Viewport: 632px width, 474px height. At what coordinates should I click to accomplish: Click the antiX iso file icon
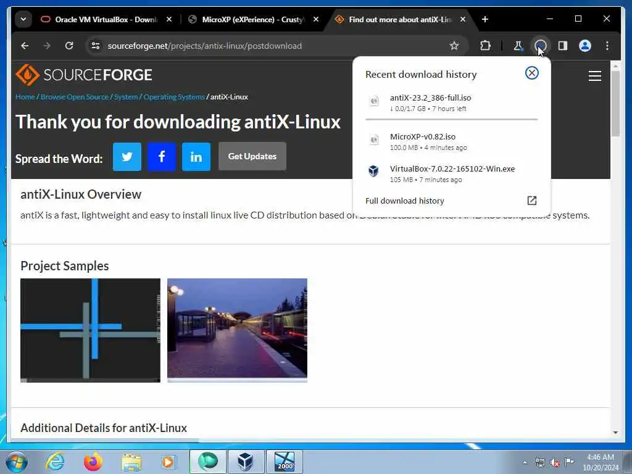(x=373, y=101)
